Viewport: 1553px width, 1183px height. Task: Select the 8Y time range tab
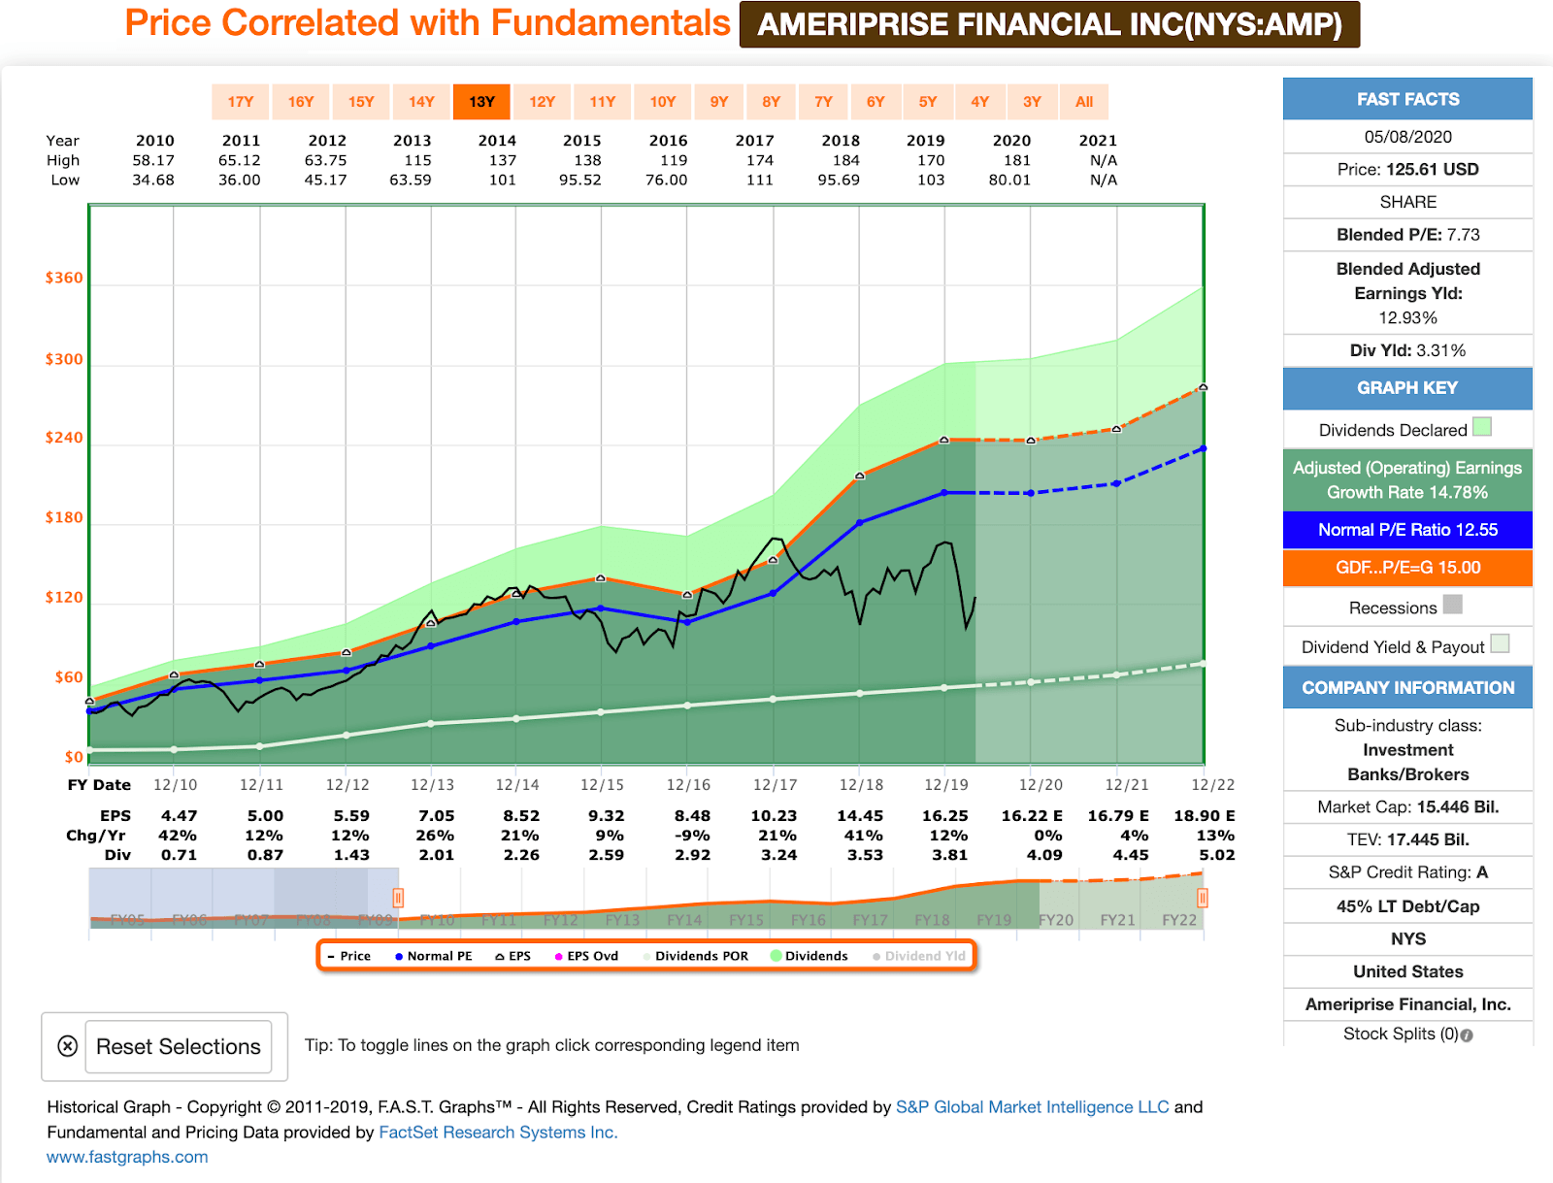pos(772,102)
